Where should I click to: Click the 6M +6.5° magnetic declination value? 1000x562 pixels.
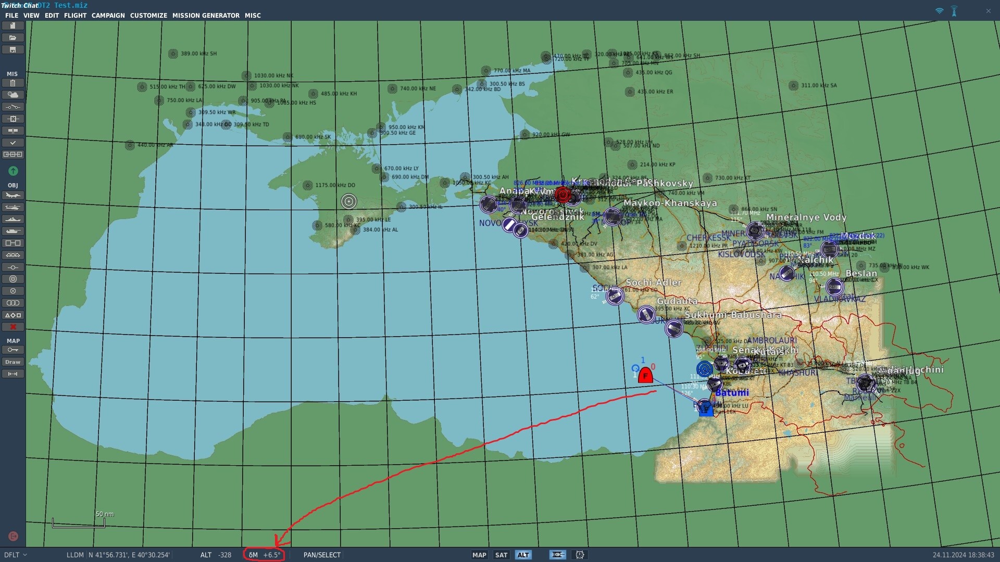click(264, 555)
